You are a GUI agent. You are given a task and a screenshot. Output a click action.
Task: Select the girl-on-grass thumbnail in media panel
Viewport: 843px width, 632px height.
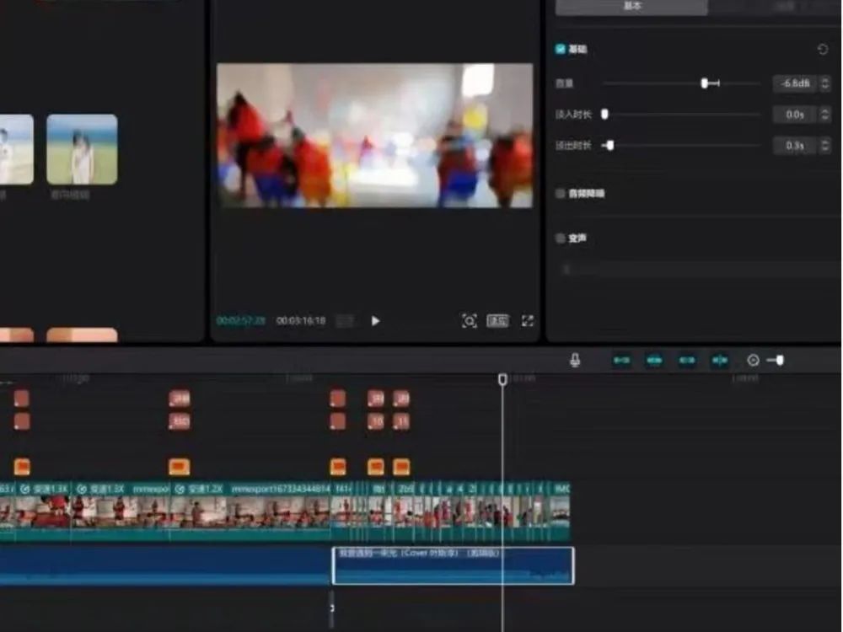tap(82, 149)
